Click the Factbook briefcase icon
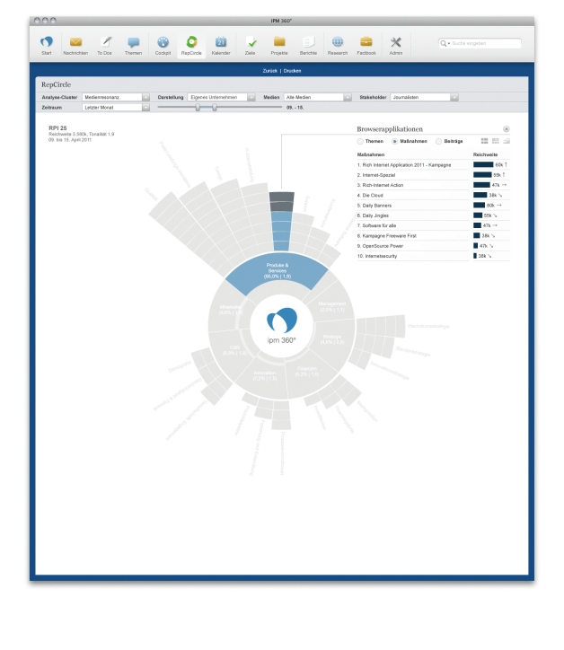This screenshot has width=564, height=650. click(366, 42)
